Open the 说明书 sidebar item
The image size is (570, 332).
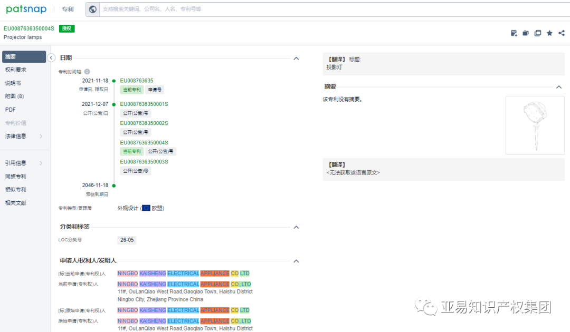[13, 83]
